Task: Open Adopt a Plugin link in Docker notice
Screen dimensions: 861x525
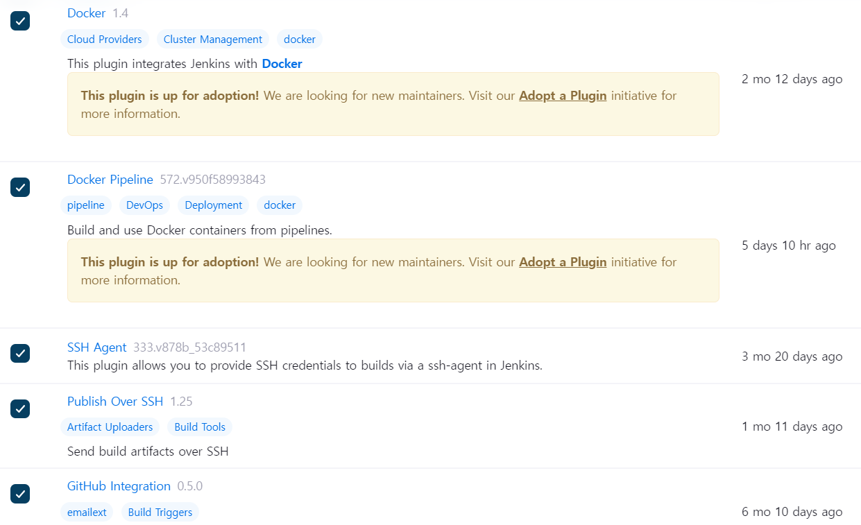Action: (563, 96)
